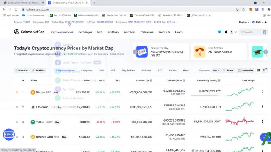271x152 pixels.
Task: Click the Watchlist filter button
Action: click(x=22, y=71)
